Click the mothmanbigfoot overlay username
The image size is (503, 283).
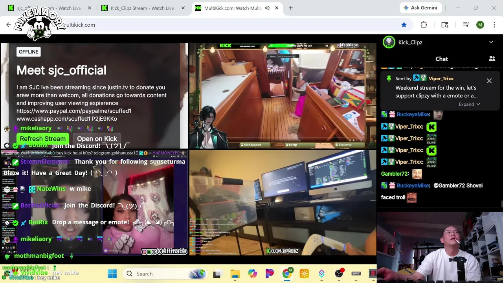[39, 256]
